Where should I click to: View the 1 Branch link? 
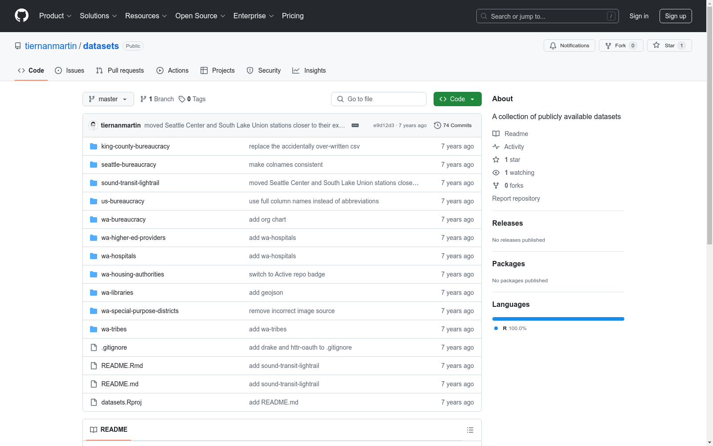[157, 99]
